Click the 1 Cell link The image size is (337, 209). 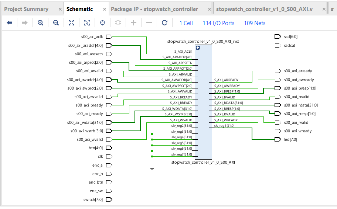pyautogui.click(x=186, y=23)
